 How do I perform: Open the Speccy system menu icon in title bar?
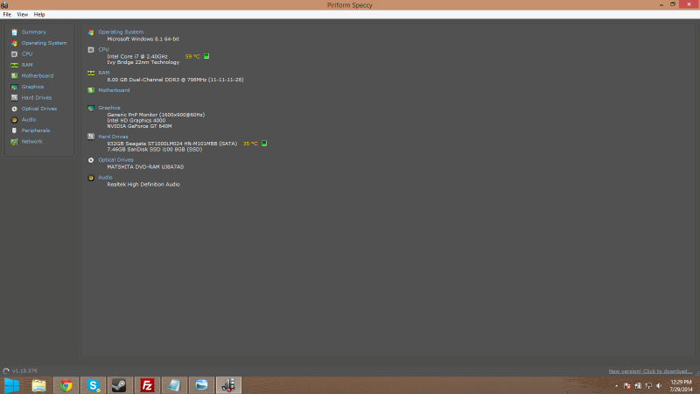pos(4,5)
